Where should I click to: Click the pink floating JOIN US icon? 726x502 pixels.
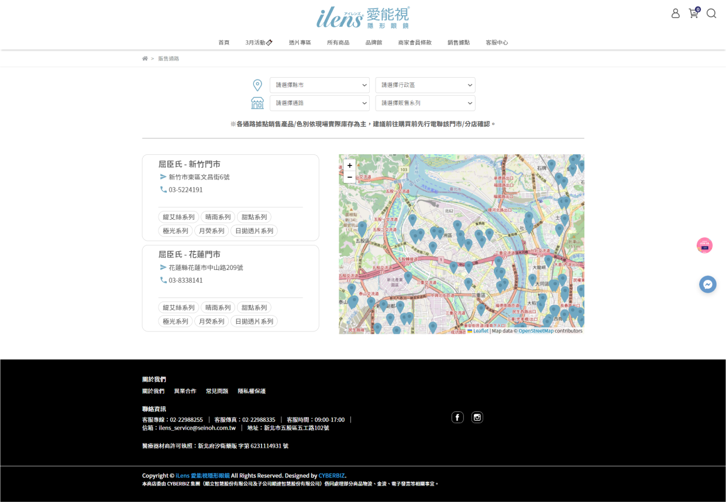704,245
